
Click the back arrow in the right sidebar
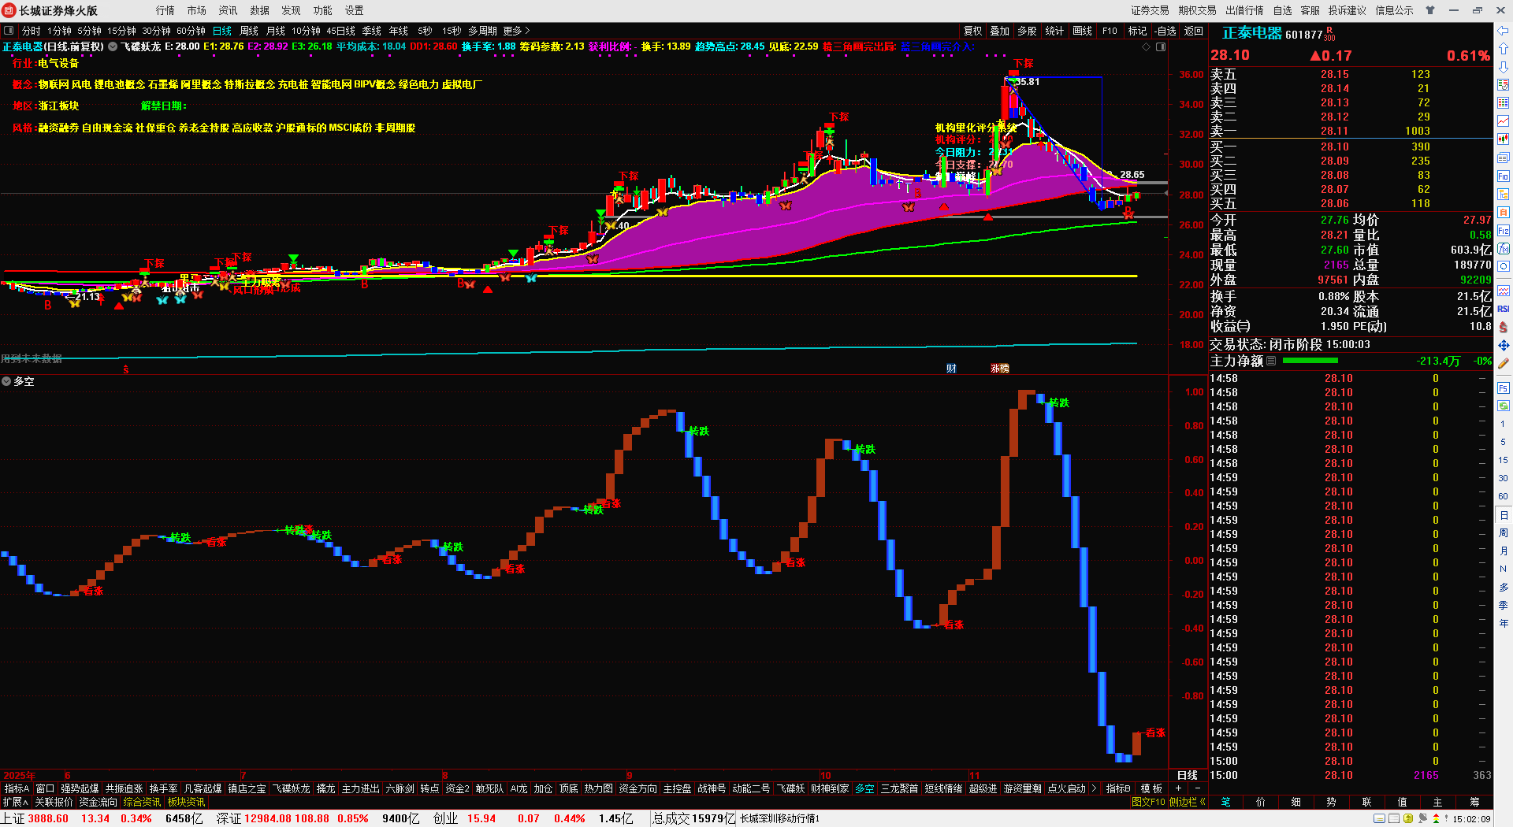[x=1503, y=31]
